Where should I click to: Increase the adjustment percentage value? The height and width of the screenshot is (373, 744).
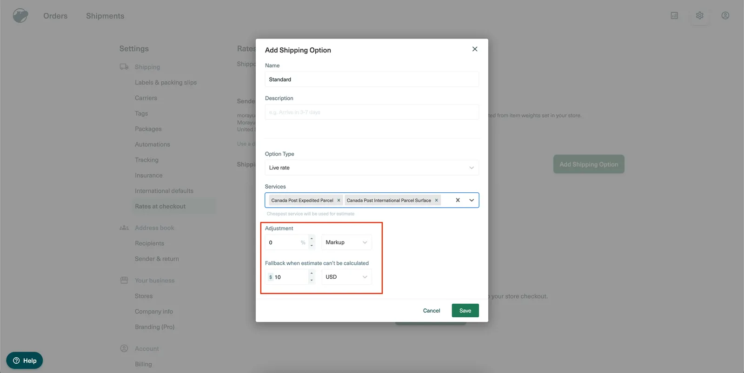pos(312,239)
